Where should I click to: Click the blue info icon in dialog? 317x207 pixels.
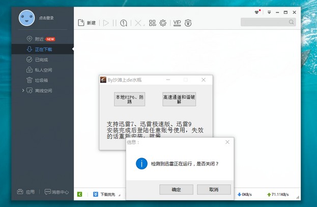(x=141, y=164)
